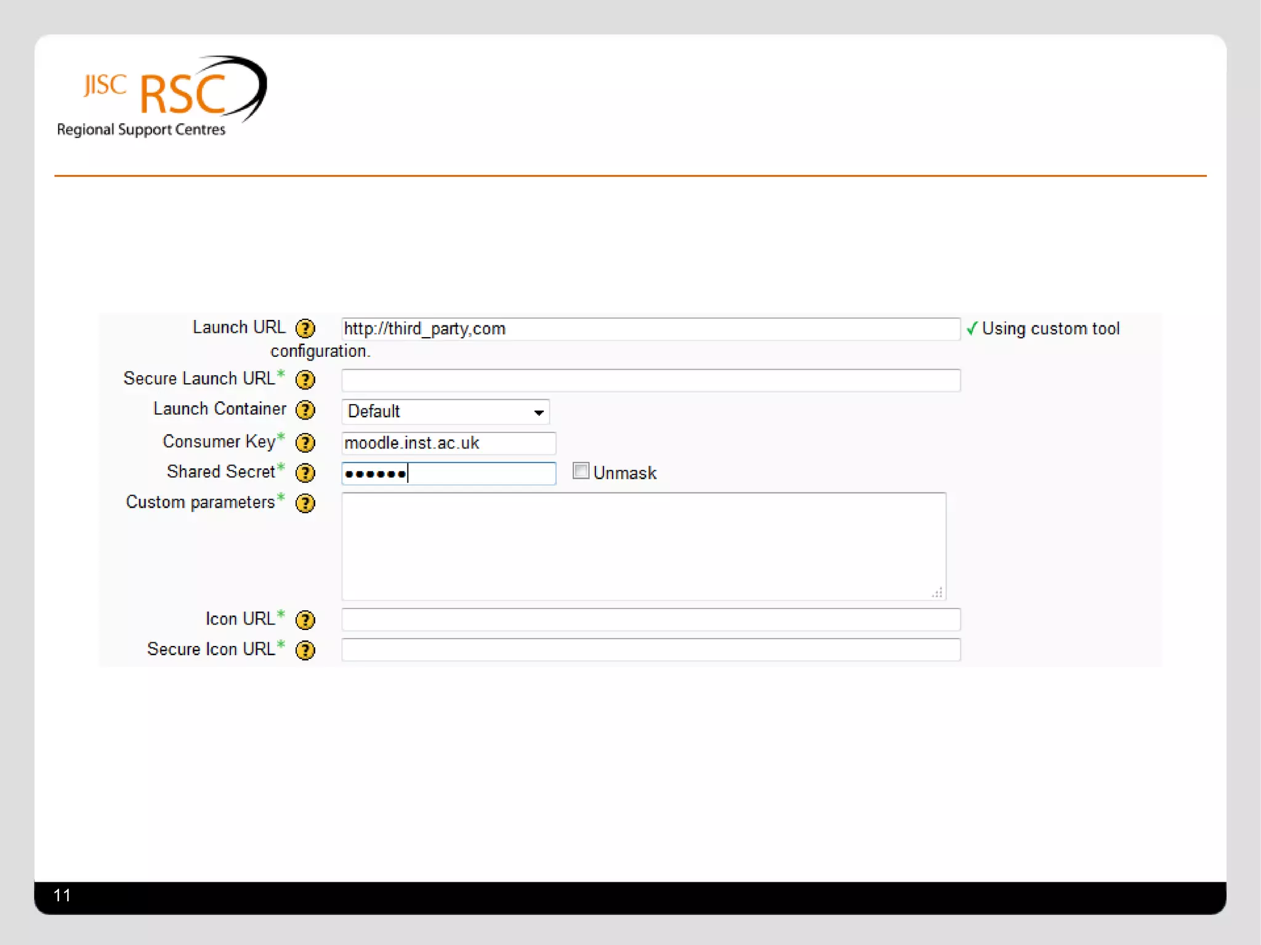Click into Secure Launch URL field

pyautogui.click(x=651, y=380)
